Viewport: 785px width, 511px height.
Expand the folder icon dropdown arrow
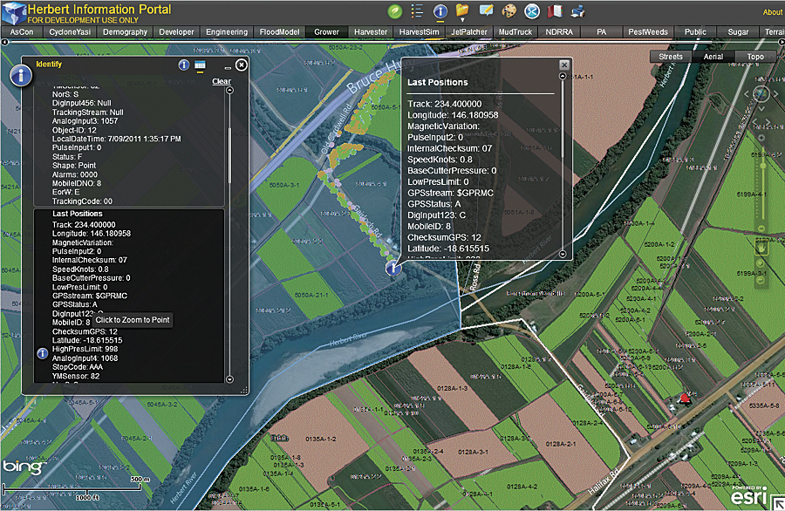pos(462,21)
